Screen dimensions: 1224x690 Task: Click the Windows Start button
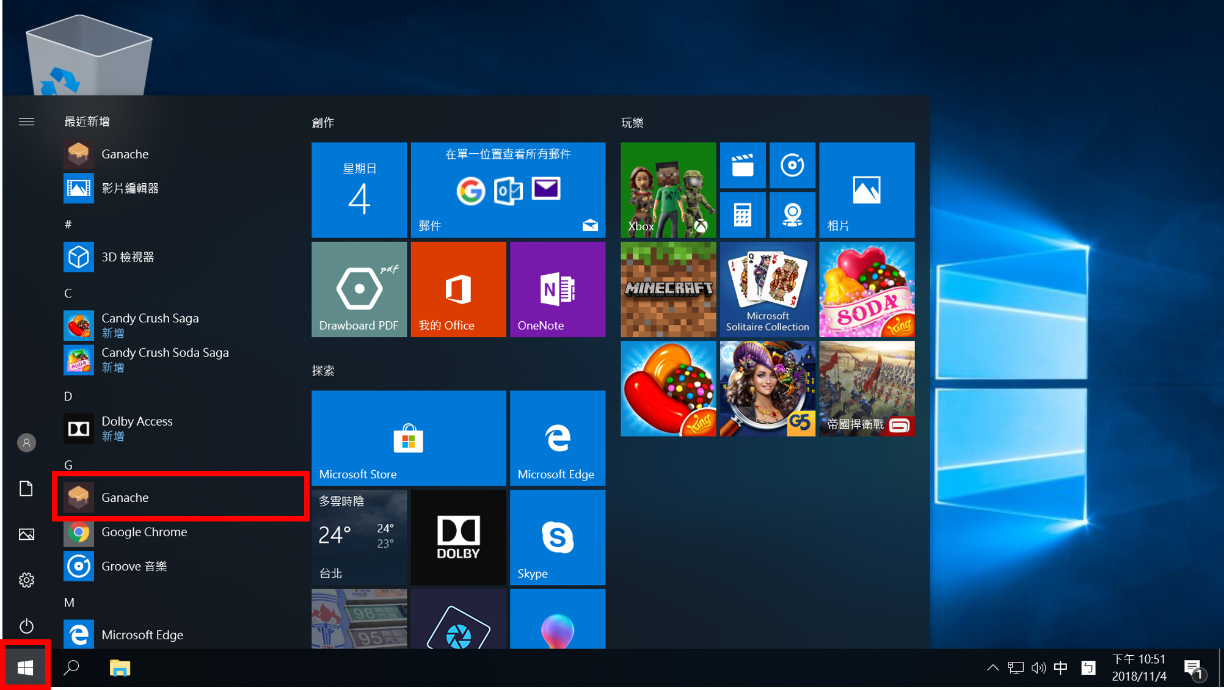[25, 668]
